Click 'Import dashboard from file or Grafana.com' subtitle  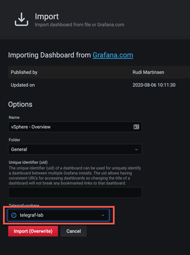point(79,25)
